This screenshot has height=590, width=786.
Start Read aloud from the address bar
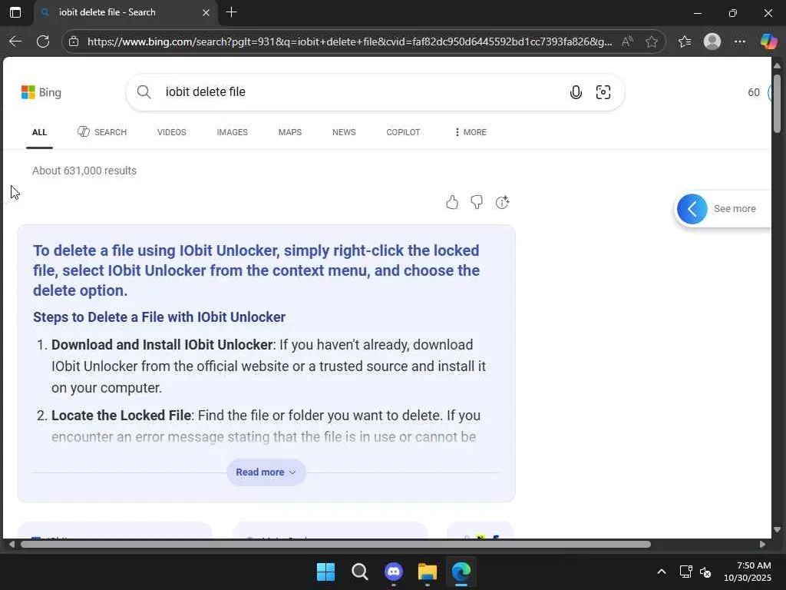(x=627, y=41)
